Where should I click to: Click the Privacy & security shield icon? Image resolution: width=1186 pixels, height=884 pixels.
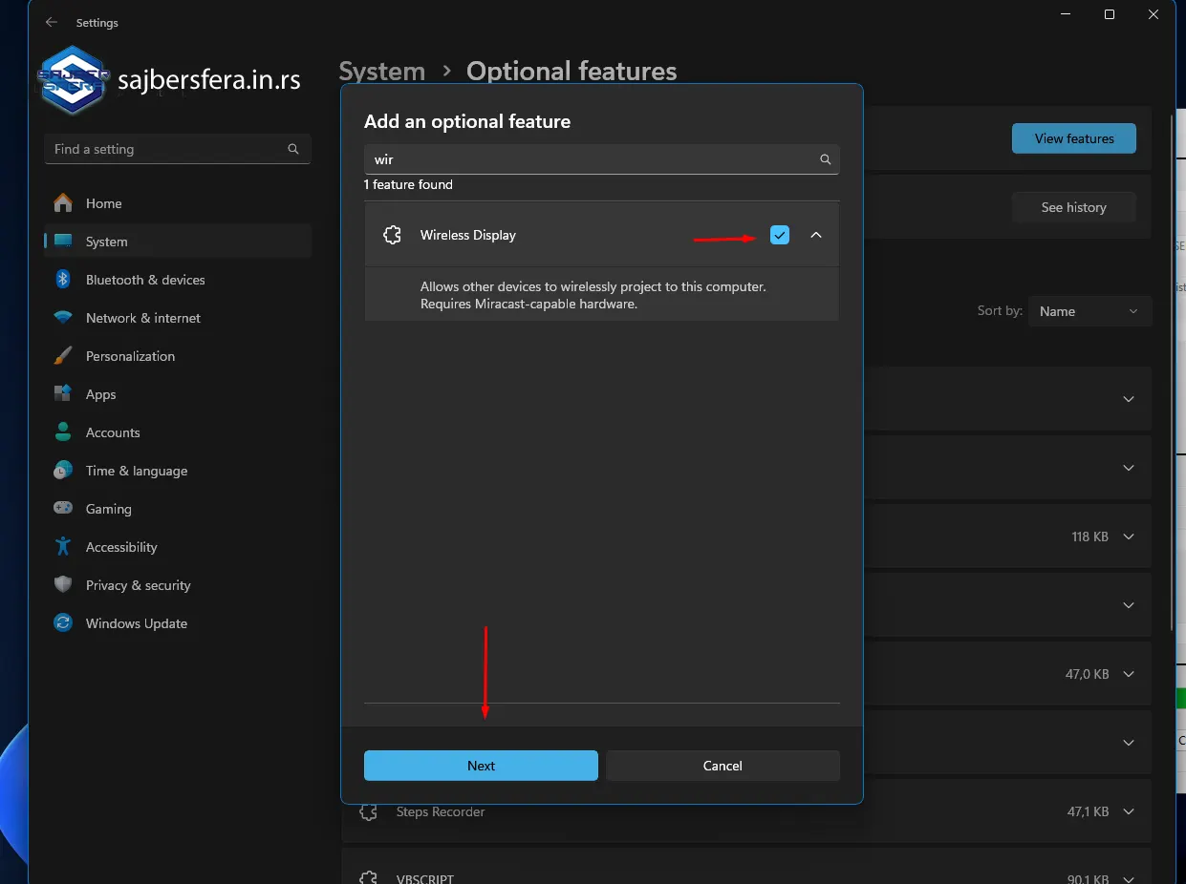pyautogui.click(x=63, y=585)
